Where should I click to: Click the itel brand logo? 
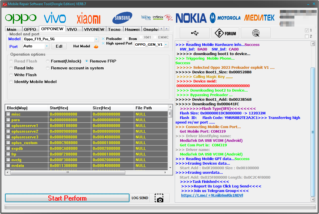[x=169, y=18]
